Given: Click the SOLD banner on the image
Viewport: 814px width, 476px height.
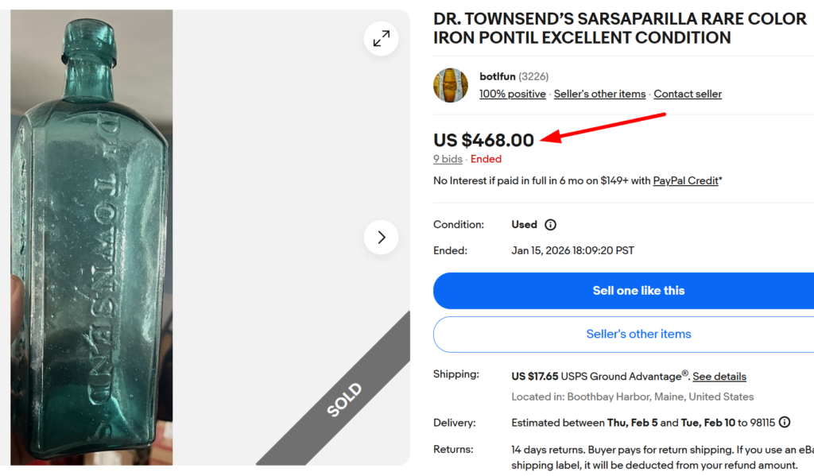Looking at the screenshot, I should point(343,400).
